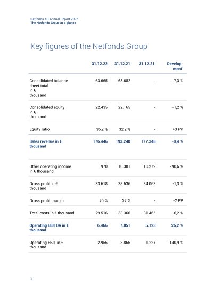Click the second 31.12.21 column header with footnote mark
The image size is (213, 301).
click(x=148, y=64)
